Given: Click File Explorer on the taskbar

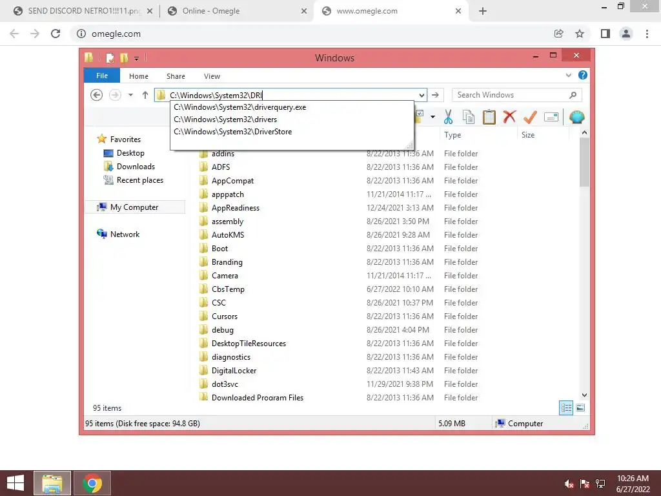Looking at the screenshot, I should [x=52, y=483].
